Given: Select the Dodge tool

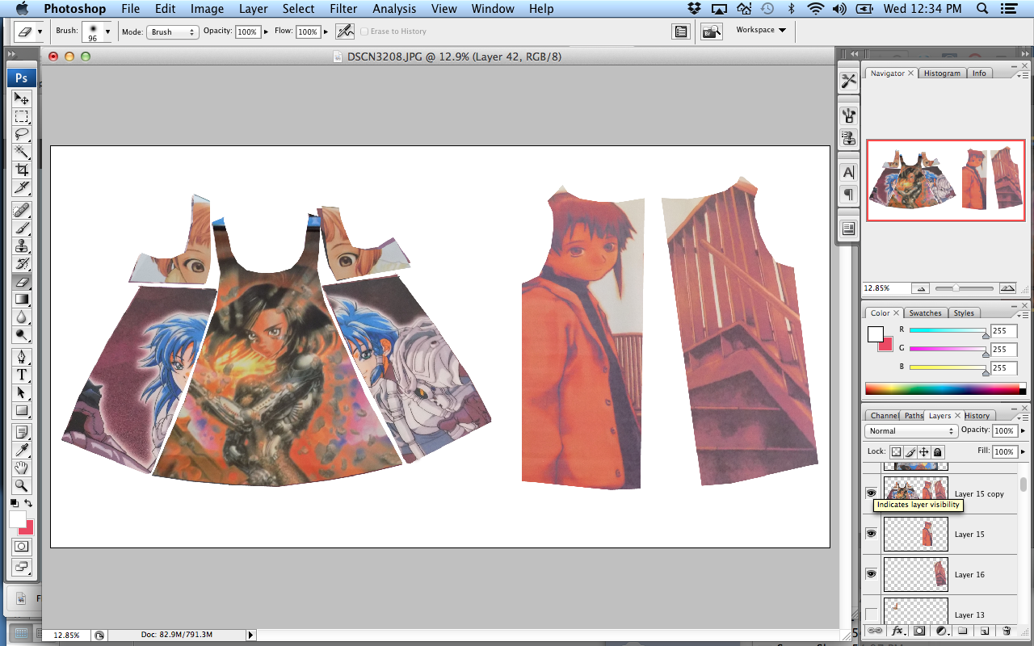Looking at the screenshot, I should [22, 335].
